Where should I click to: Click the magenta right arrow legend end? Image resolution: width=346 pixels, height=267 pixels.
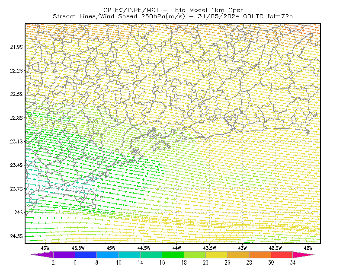click(x=304, y=254)
